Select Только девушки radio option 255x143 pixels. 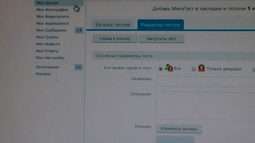click(193, 69)
